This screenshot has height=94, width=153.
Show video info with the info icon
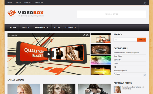[x=87, y=35]
